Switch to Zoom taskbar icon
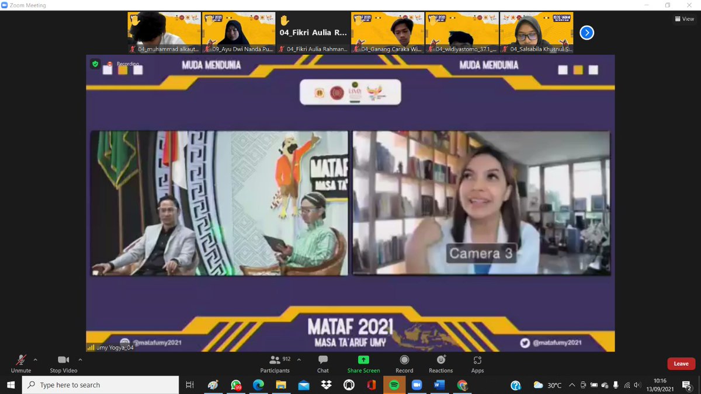This screenshot has width=701, height=394. click(417, 385)
